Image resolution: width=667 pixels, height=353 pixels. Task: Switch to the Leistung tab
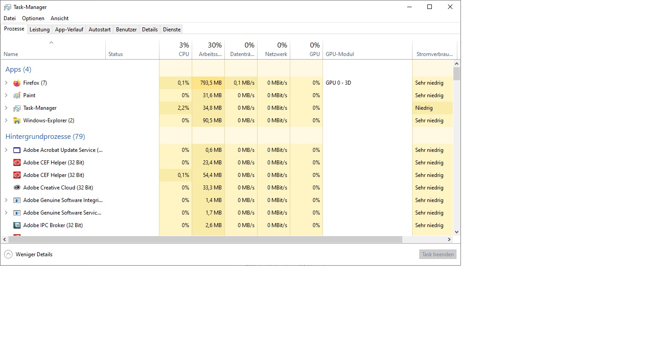pos(39,30)
